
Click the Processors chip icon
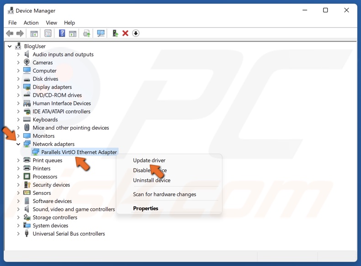27,177
